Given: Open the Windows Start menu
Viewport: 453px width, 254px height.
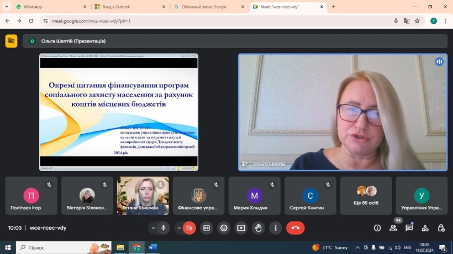Looking at the screenshot, I should pyautogui.click(x=8, y=247).
